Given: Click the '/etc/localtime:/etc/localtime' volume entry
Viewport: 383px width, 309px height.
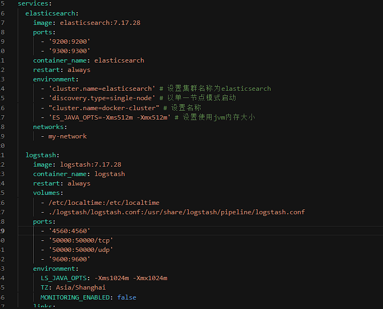Looking at the screenshot, I should click(104, 203).
